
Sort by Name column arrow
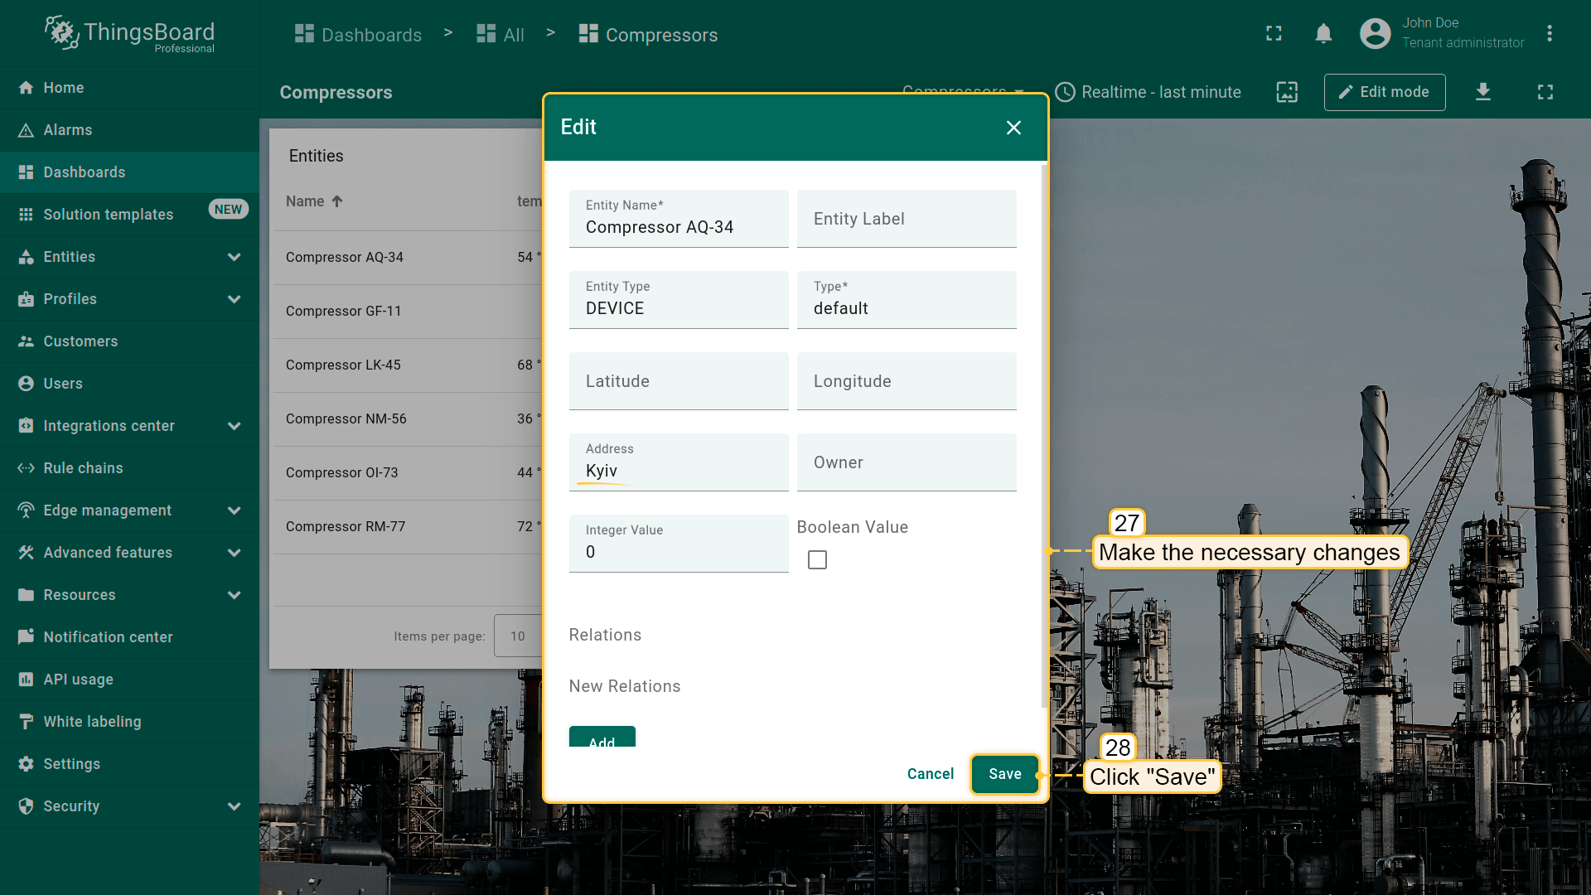[336, 201]
